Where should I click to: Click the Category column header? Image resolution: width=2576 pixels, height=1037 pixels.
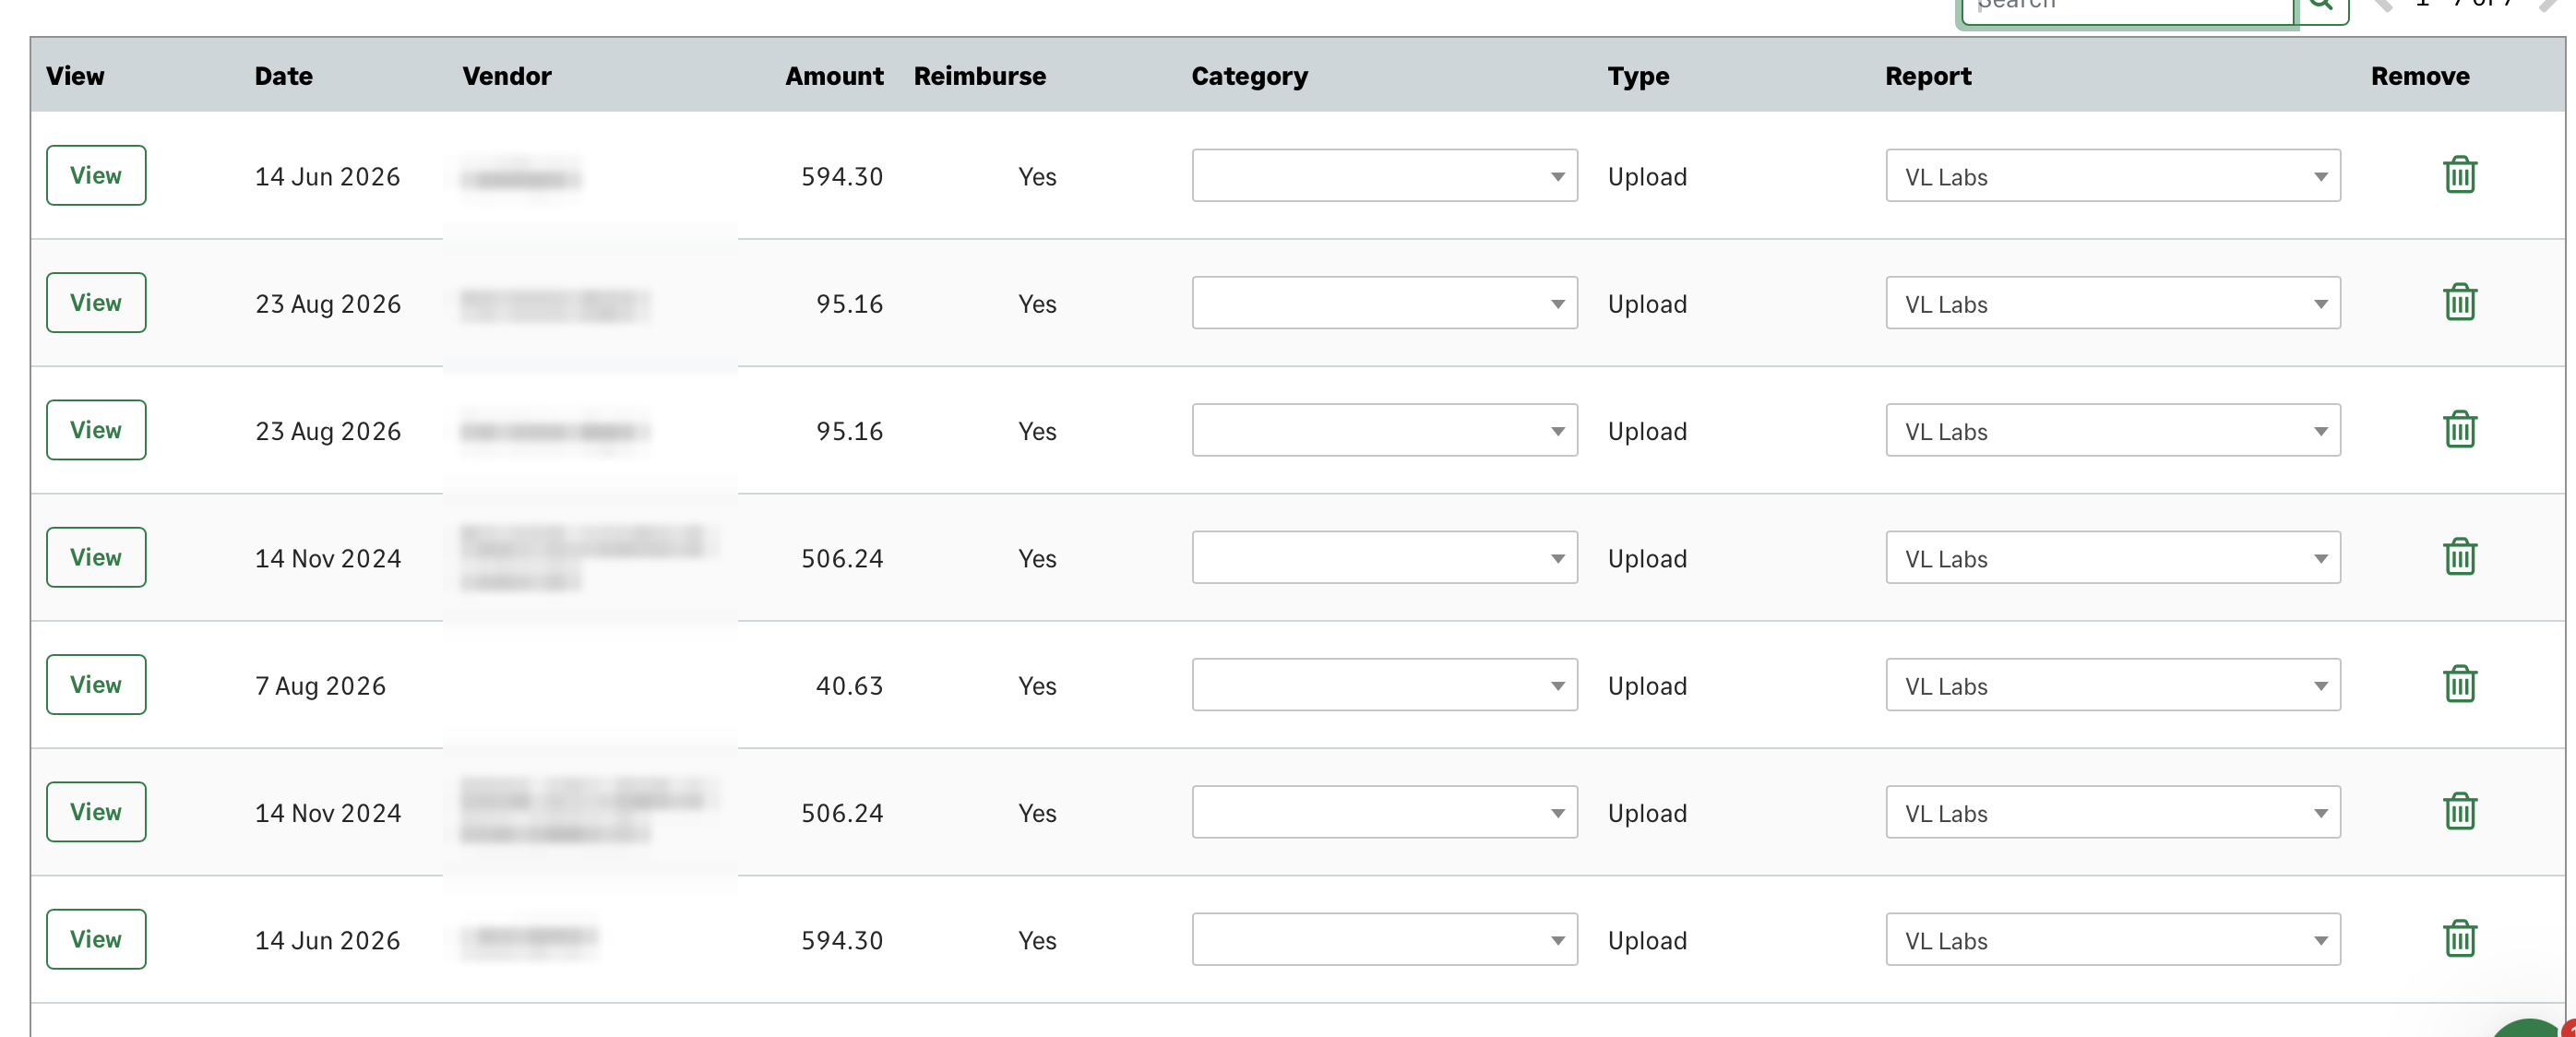point(1249,76)
